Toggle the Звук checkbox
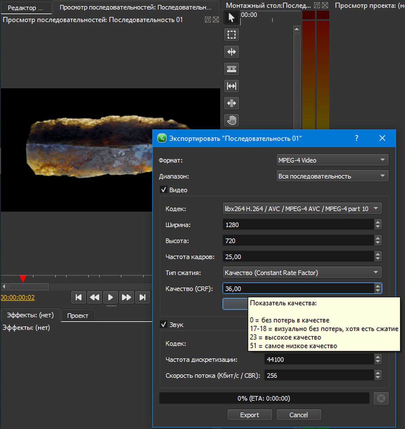This screenshot has height=429, width=405. point(164,325)
